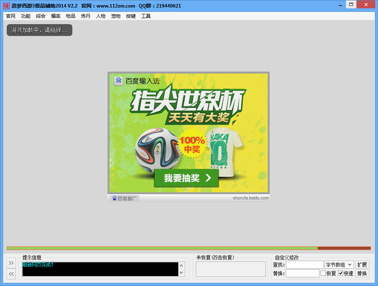Viewport: 378px width, 286px height.
Task: Close the 造梦西游3 assistant window
Action: (x=366, y=5)
